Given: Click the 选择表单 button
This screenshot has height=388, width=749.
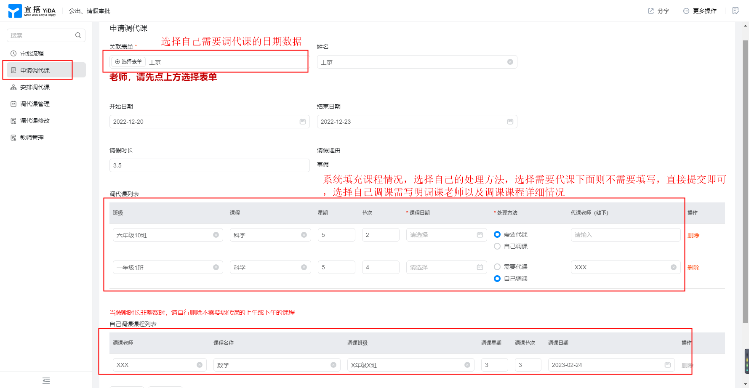Looking at the screenshot, I should pos(128,62).
